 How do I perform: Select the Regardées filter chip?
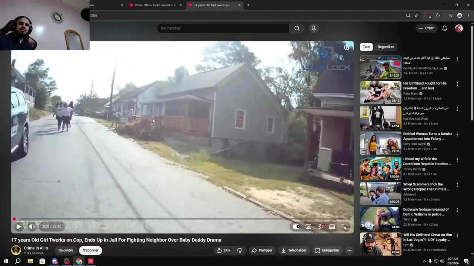[x=386, y=47]
